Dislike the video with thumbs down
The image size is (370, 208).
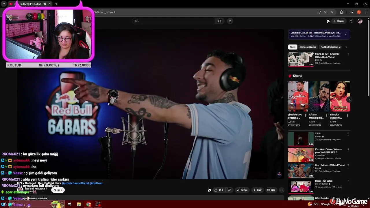click(229, 190)
